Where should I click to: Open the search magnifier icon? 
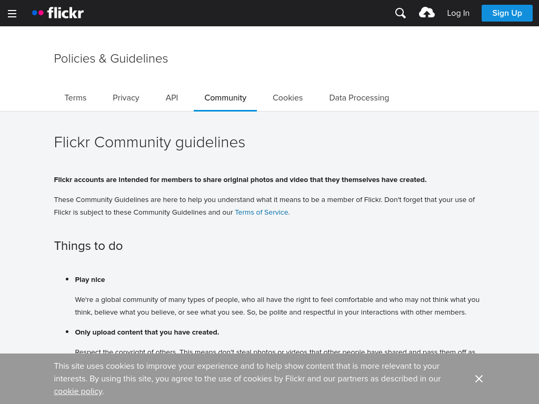401,13
